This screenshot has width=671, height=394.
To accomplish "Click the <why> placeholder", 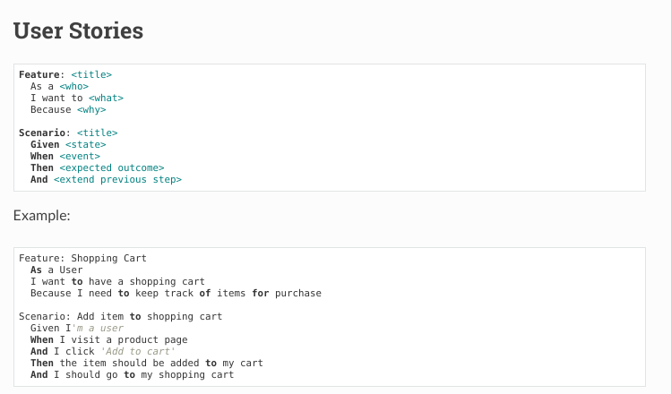I will (91, 110).
